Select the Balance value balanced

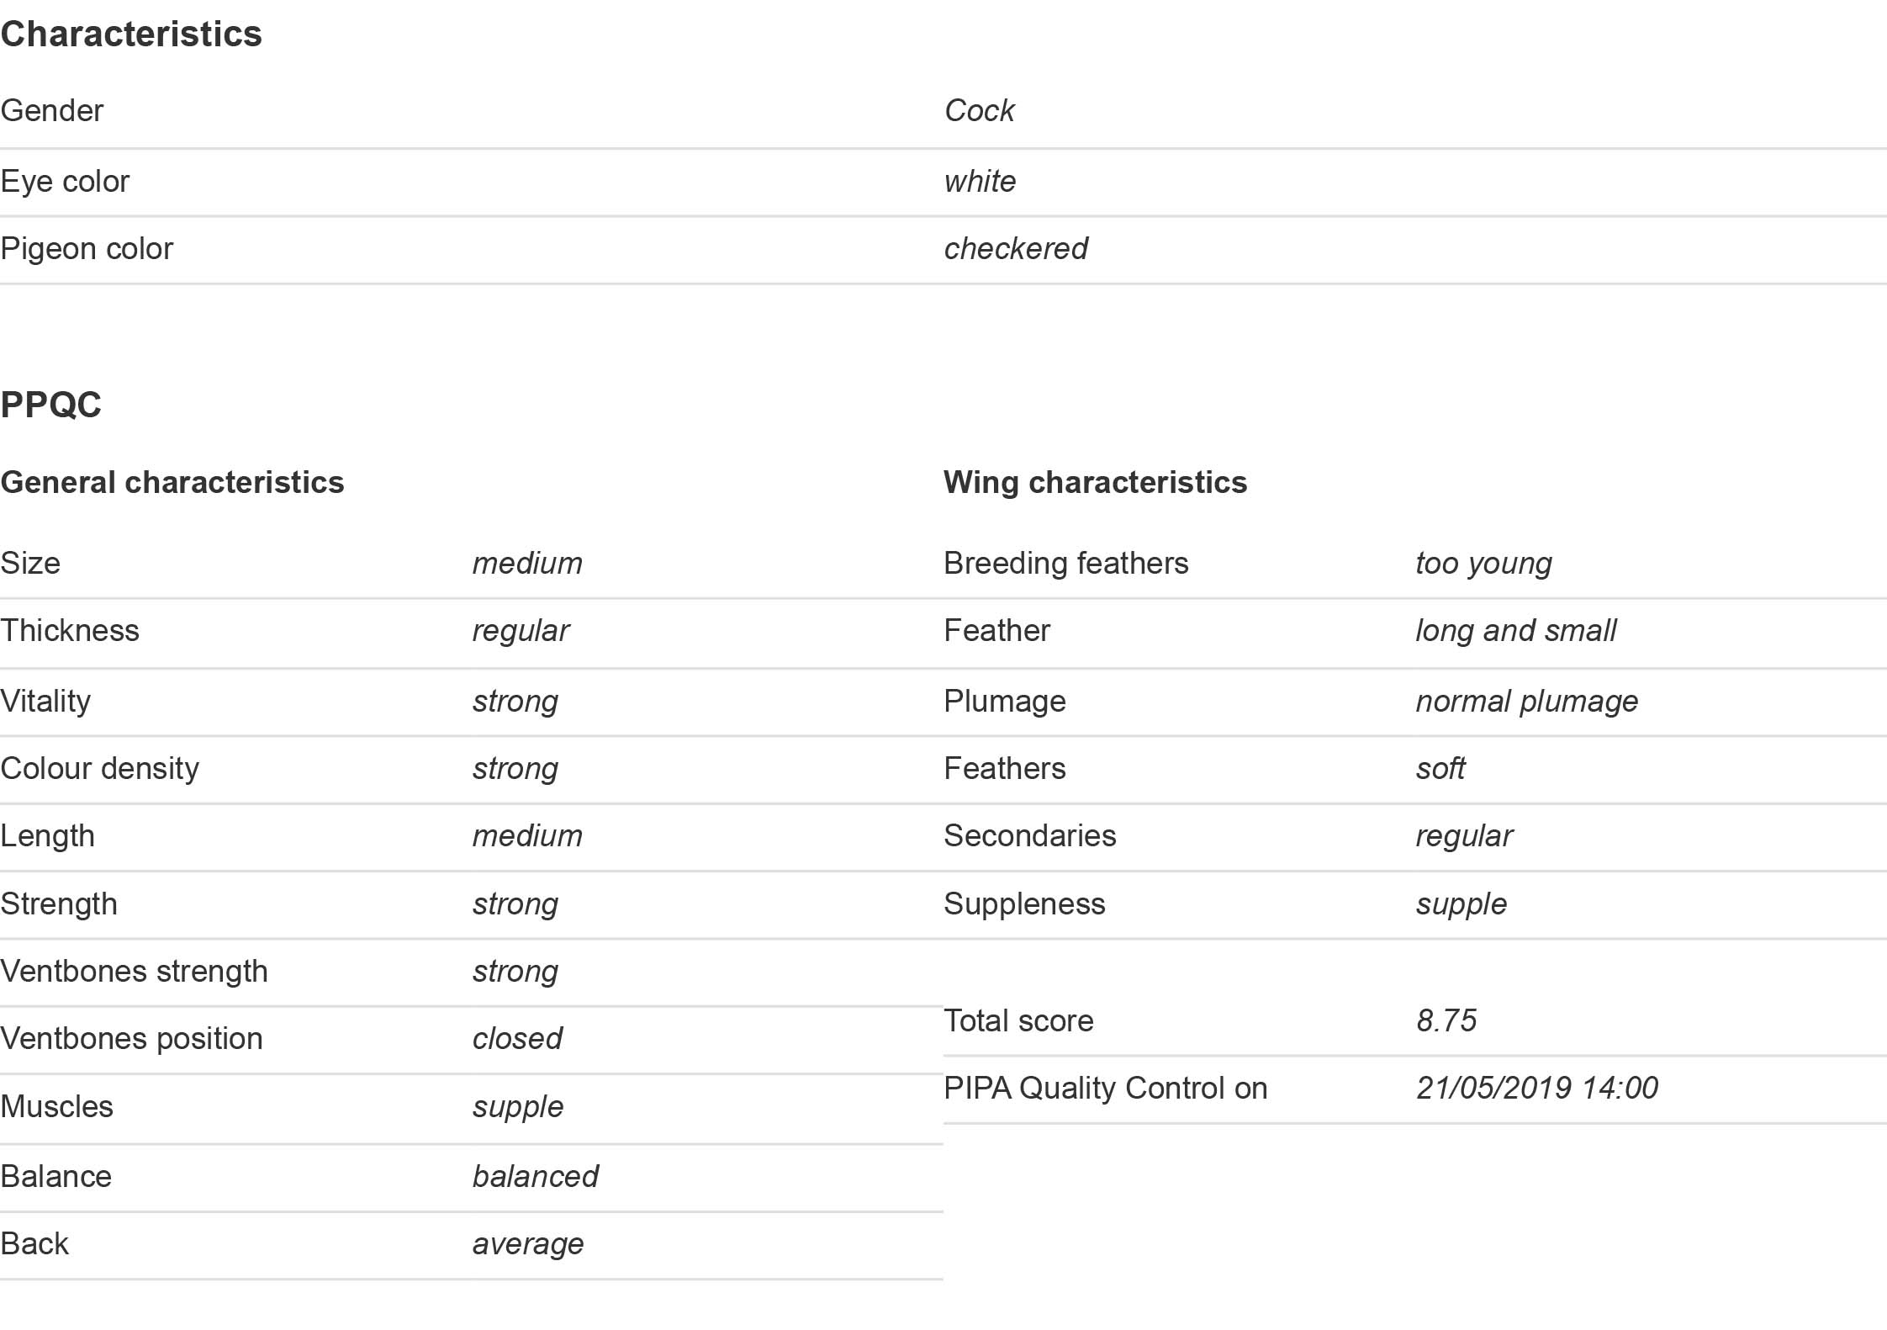coord(536,1176)
